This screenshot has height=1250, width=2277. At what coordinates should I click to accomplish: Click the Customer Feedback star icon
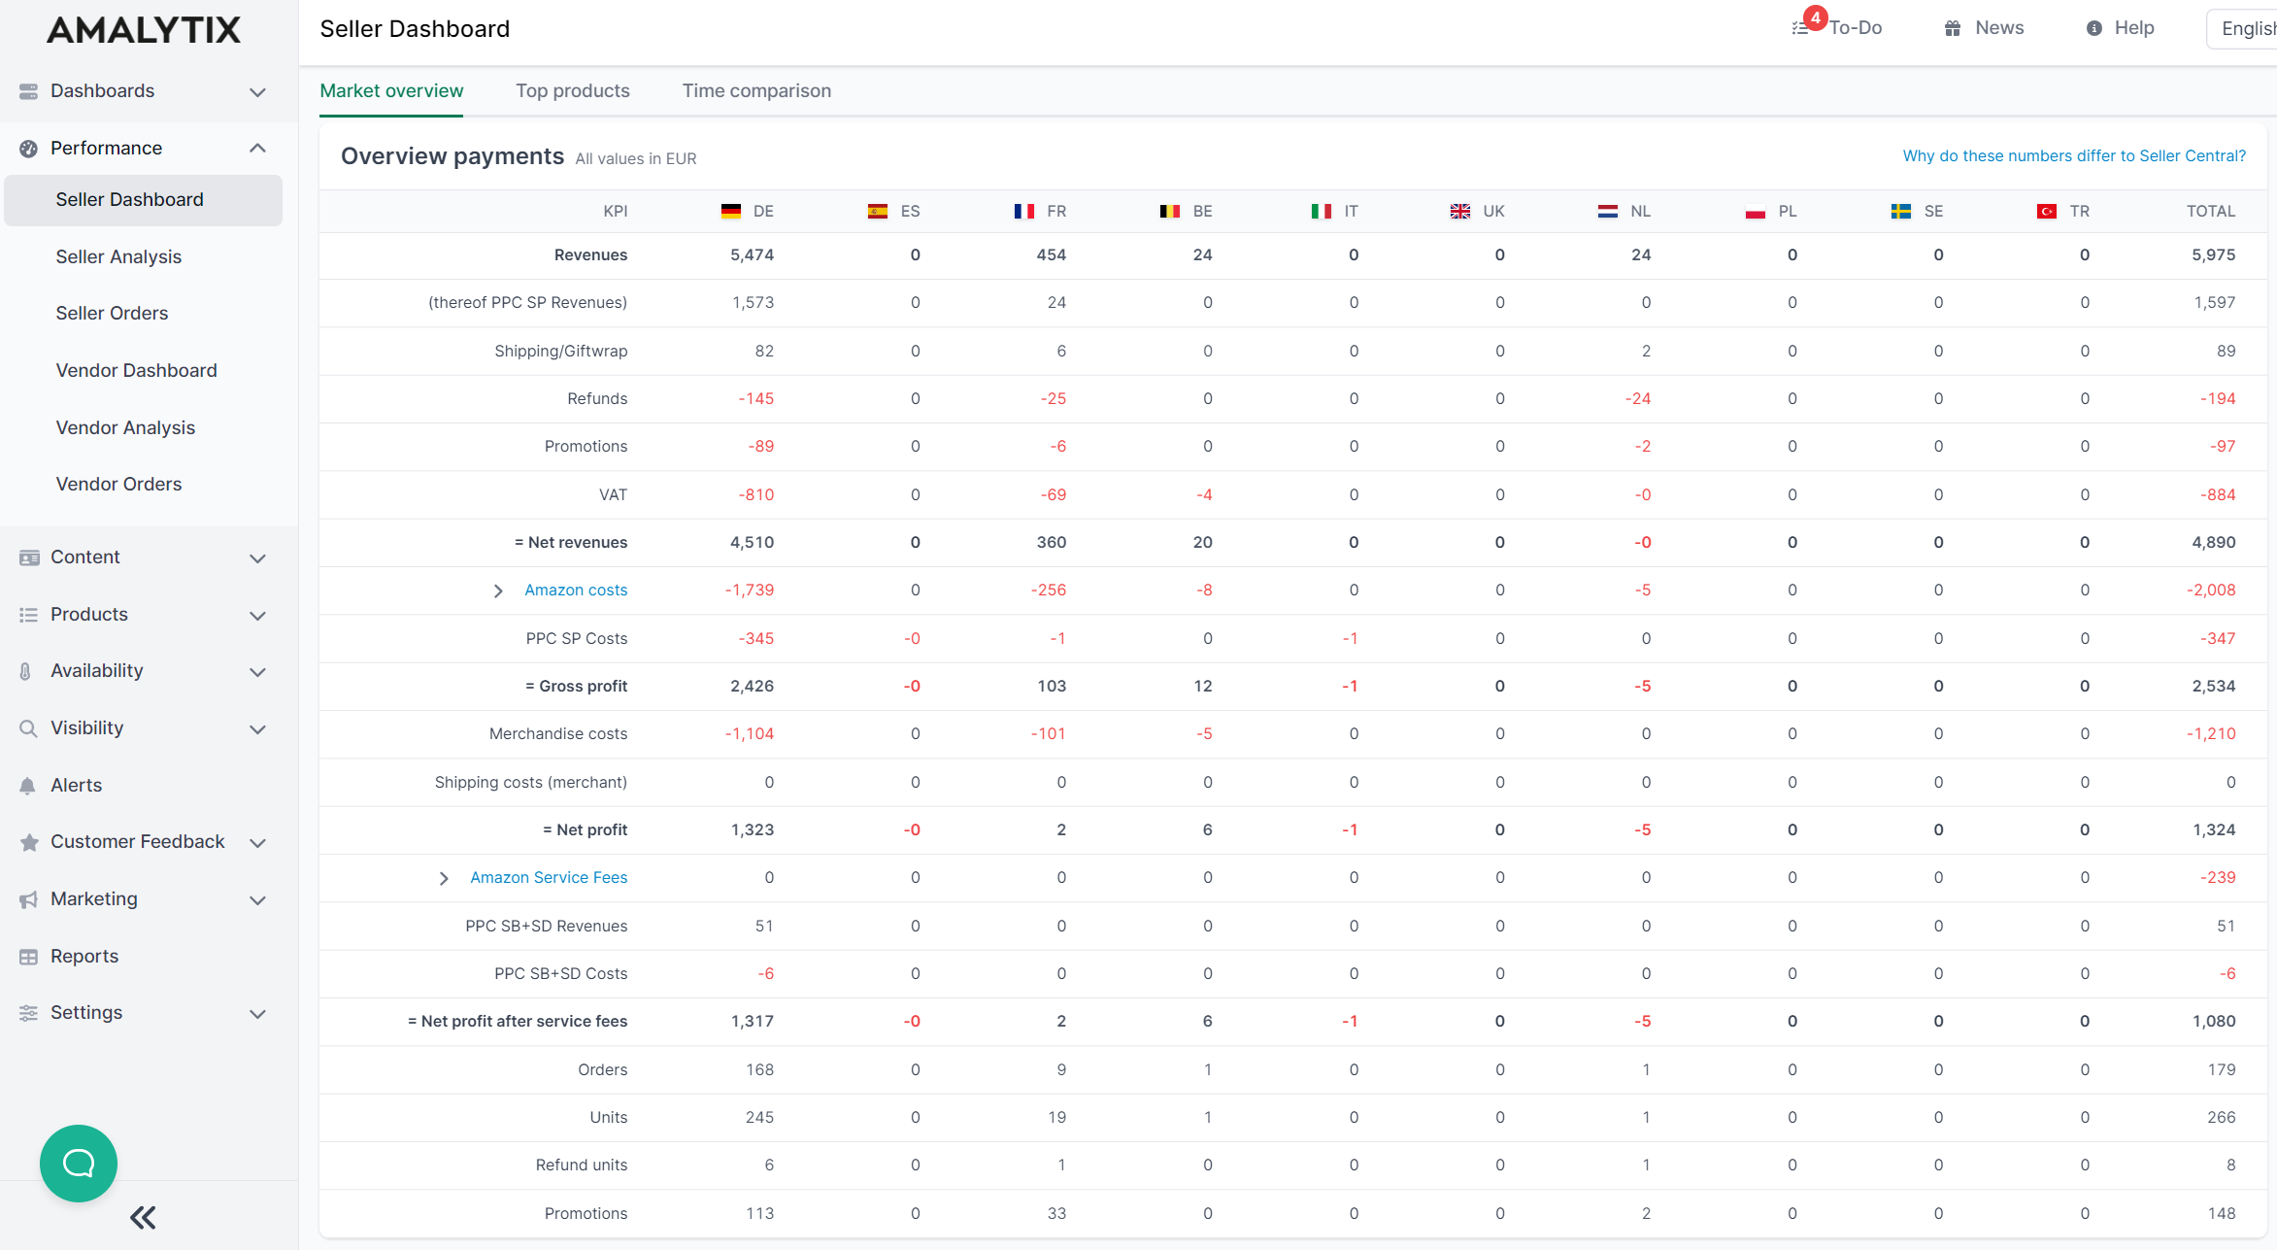click(x=29, y=842)
